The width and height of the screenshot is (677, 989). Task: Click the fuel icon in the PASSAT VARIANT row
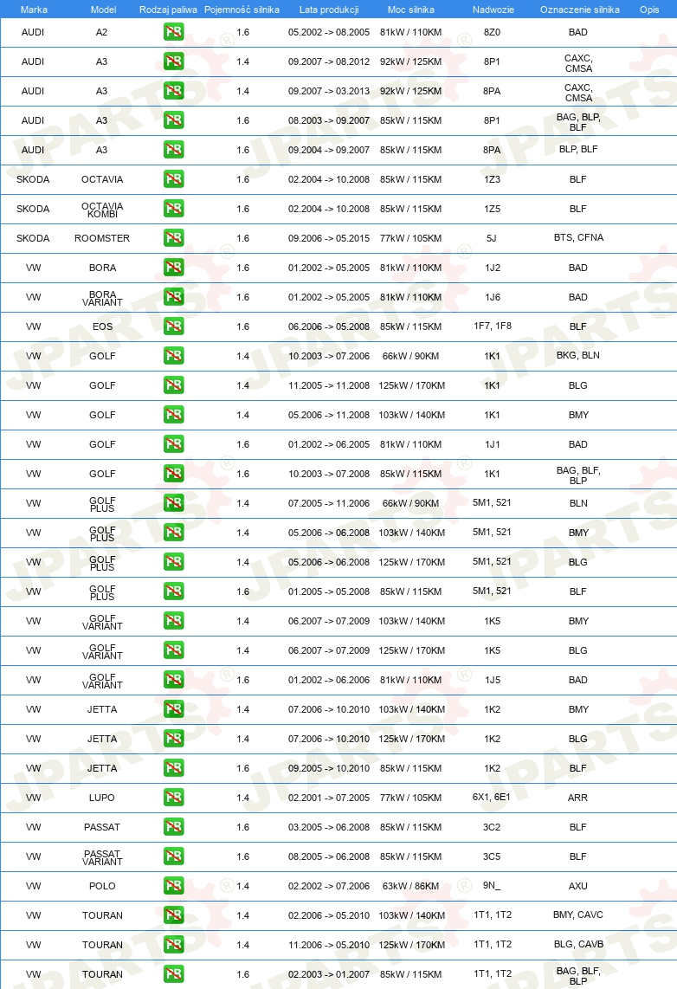tap(173, 856)
